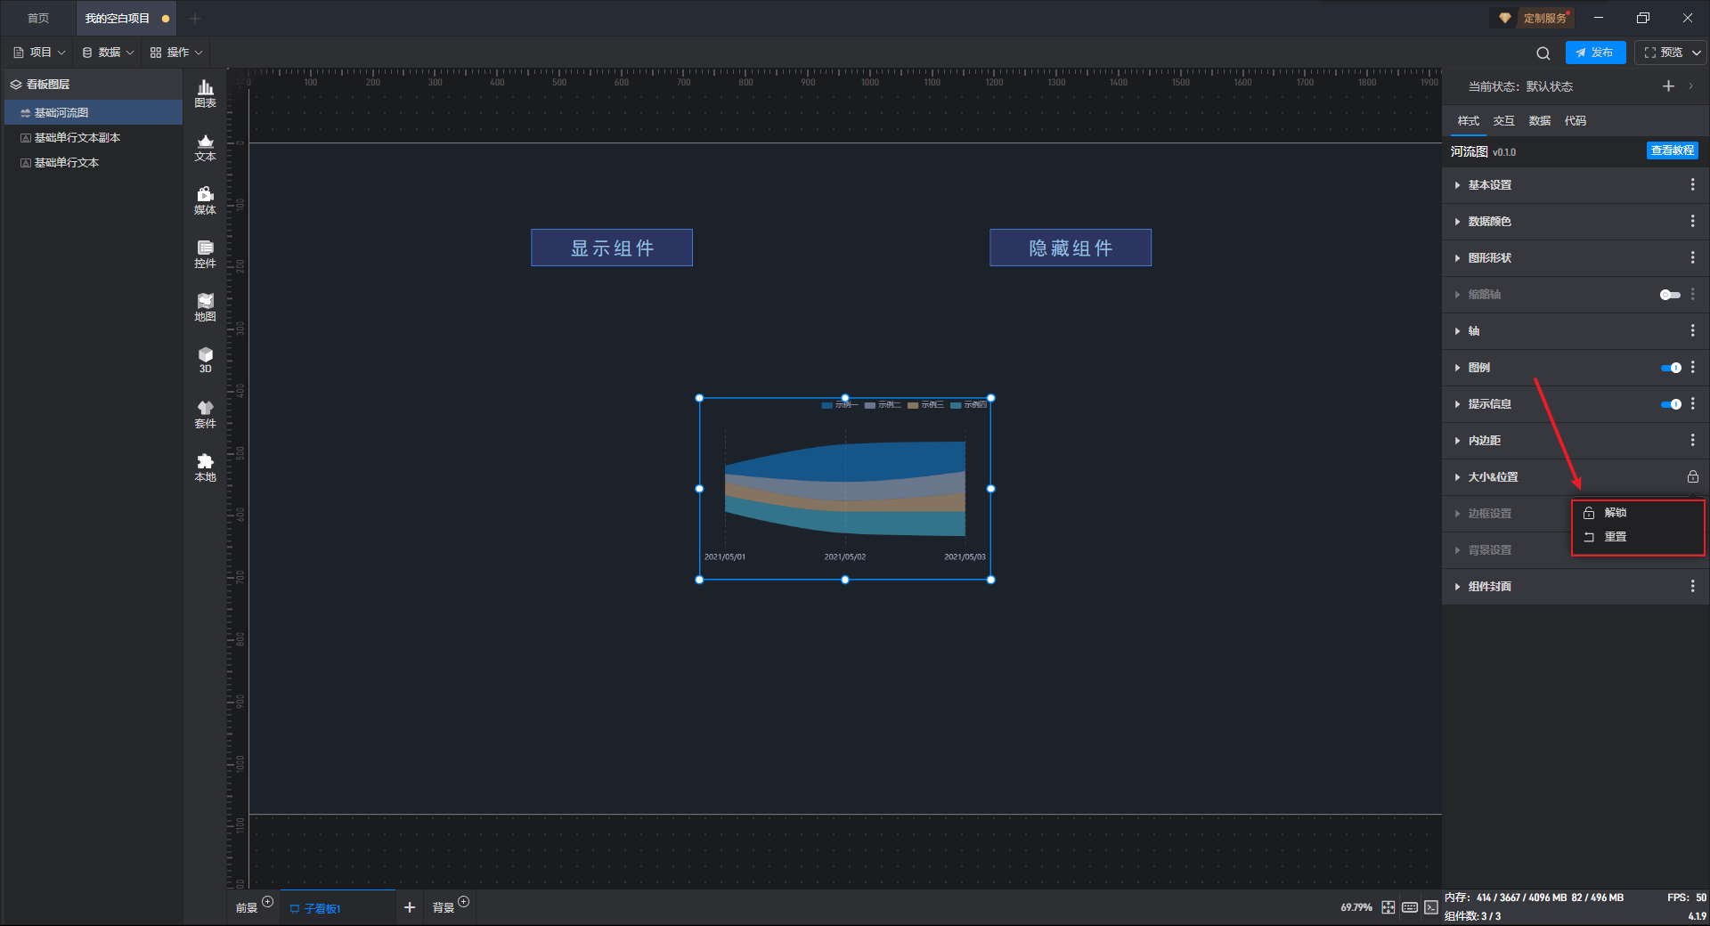Viewport: 1710px width, 926px height.
Task: Open the 套件 kit component category
Action: [205, 414]
